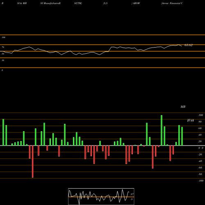Click the 'AROW' ticker symbol
Viewport: 205px width, 205px height.
click(x=136, y=3)
